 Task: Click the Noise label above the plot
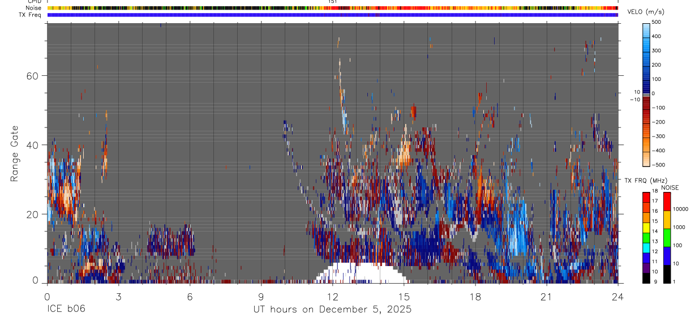coord(33,8)
